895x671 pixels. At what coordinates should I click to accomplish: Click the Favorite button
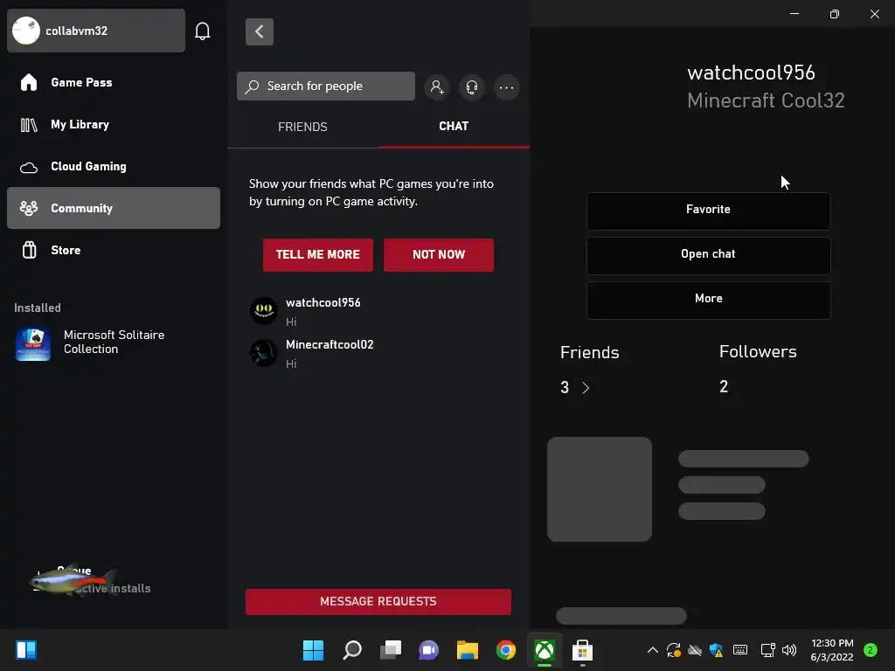pos(708,211)
